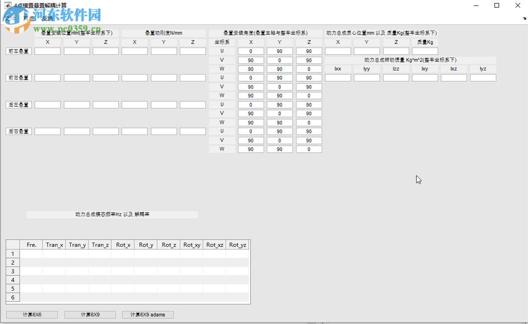Select row 3 header in results table
Viewport: 528px width, 324px height.
(x=13, y=271)
